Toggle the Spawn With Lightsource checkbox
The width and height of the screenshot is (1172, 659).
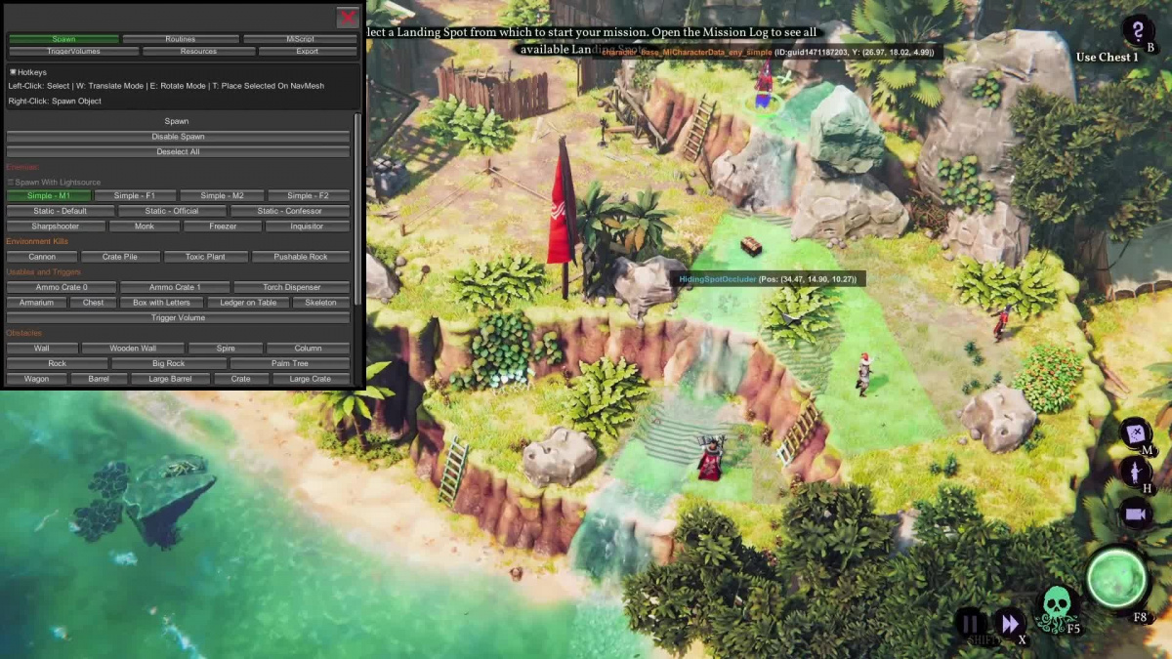coord(11,183)
